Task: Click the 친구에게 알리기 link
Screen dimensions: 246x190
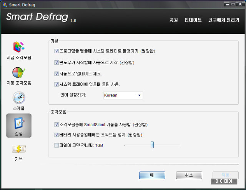Action: (224, 20)
